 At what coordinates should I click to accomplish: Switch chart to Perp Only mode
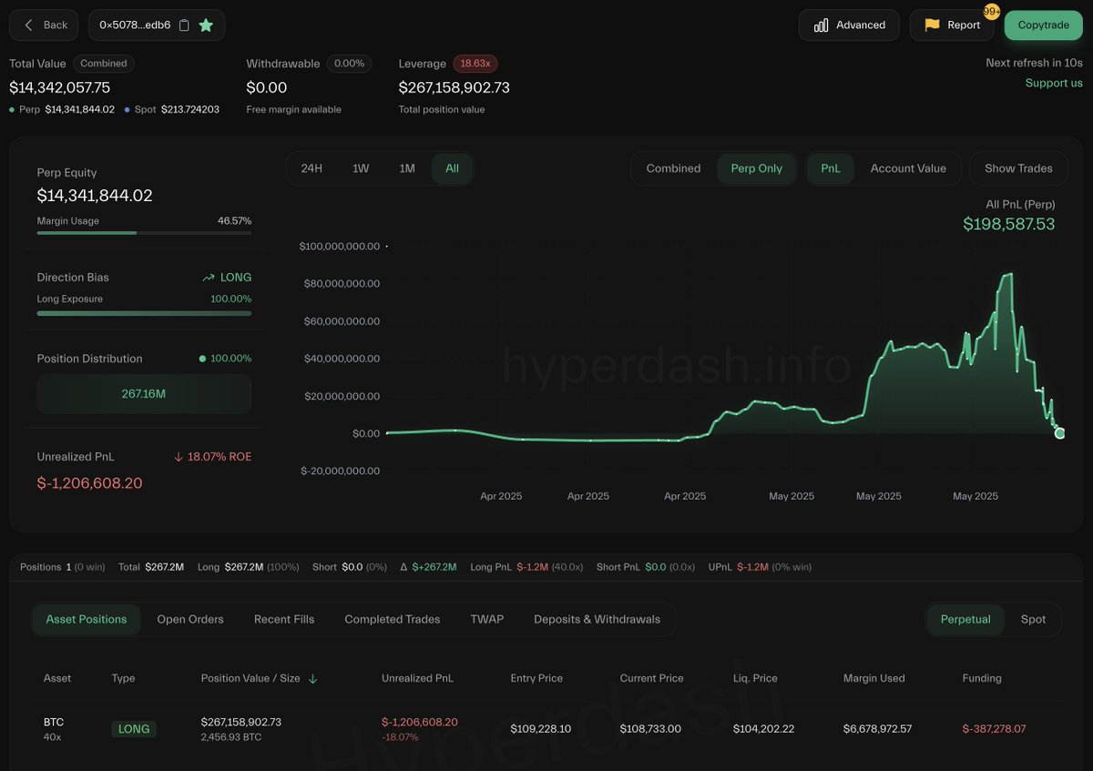757,168
